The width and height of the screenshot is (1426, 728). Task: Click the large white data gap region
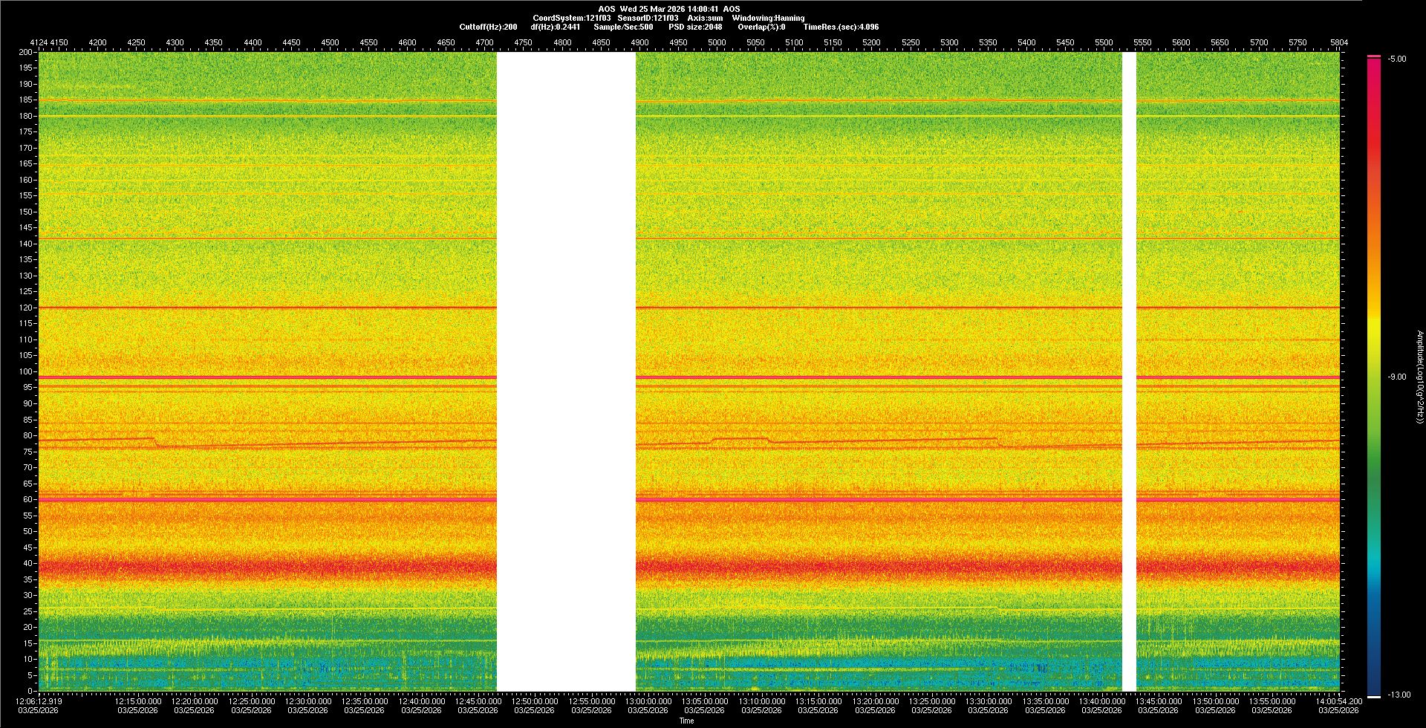click(566, 371)
